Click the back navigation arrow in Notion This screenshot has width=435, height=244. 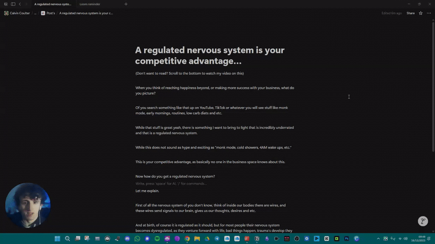click(20, 4)
